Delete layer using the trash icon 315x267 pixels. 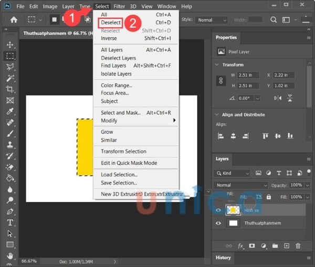298,245
